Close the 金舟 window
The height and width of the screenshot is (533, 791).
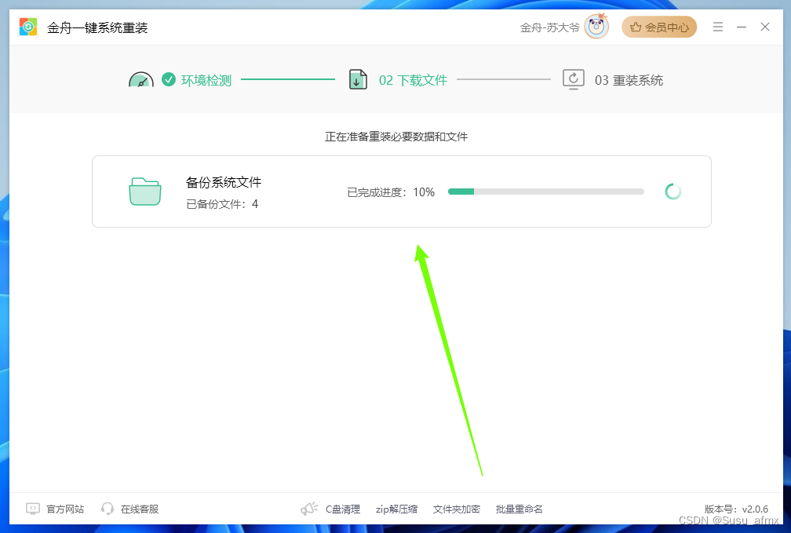tap(765, 27)
